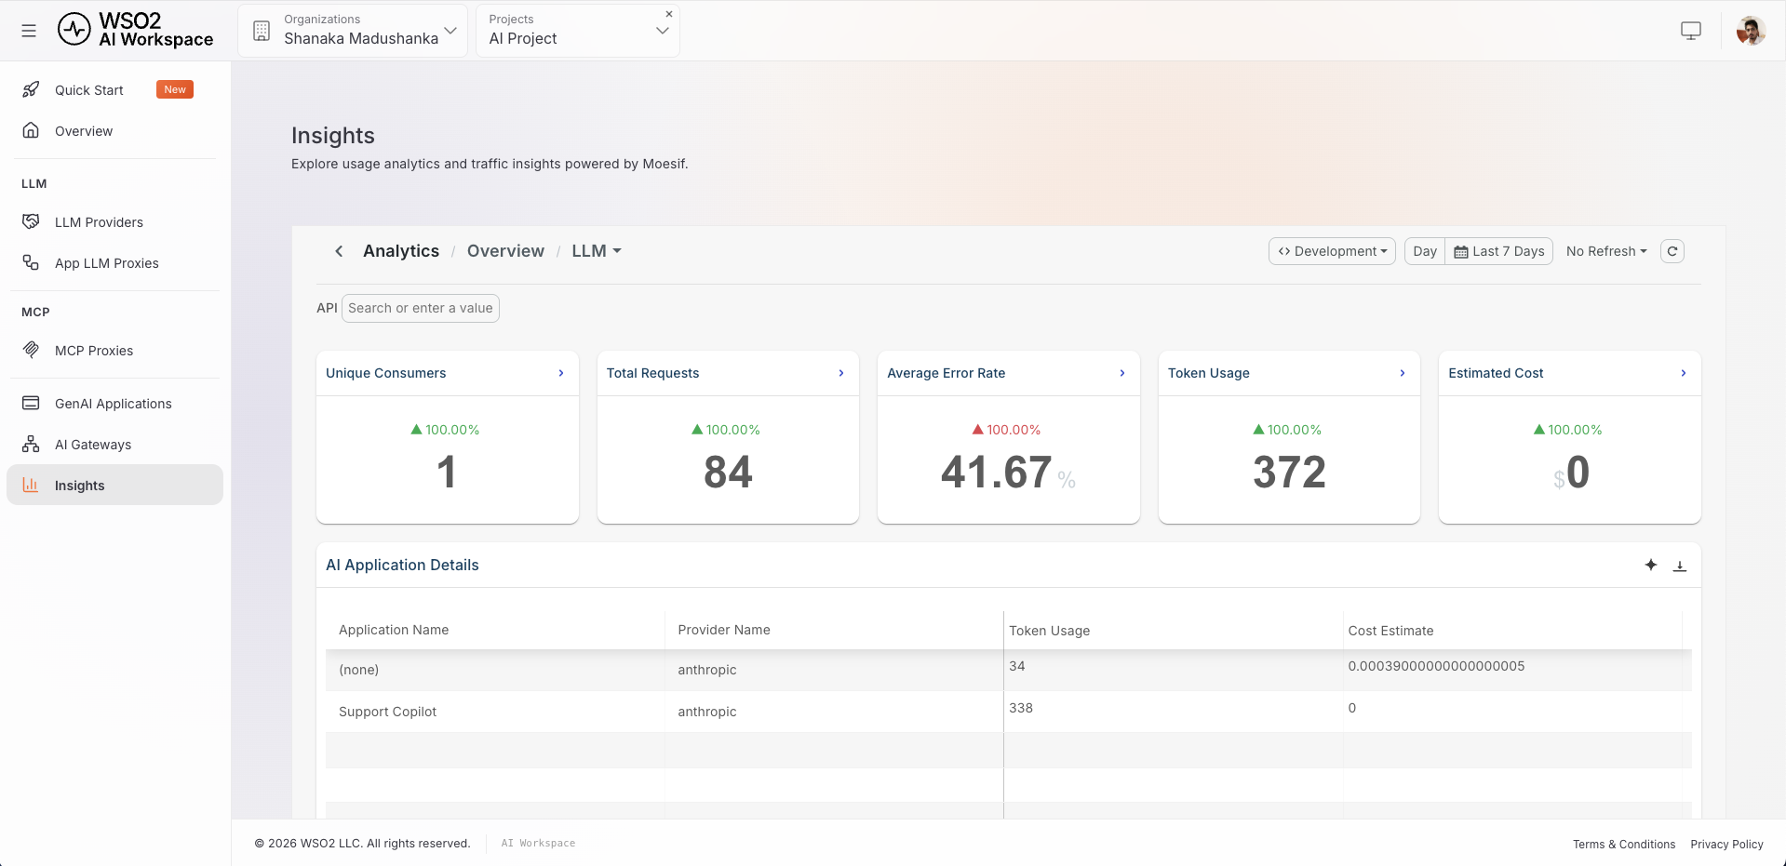Click the token usage value 338

1021,708
